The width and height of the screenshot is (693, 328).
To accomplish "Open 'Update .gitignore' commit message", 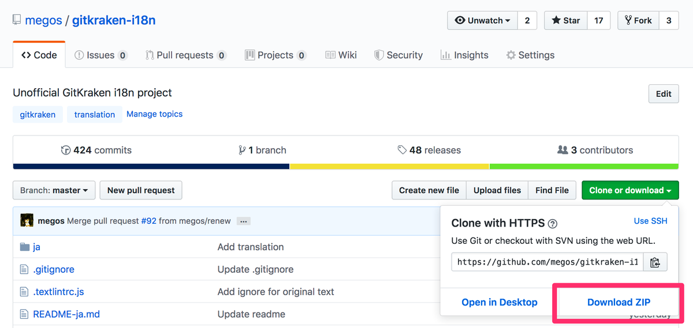I will [x=255, y=269].
